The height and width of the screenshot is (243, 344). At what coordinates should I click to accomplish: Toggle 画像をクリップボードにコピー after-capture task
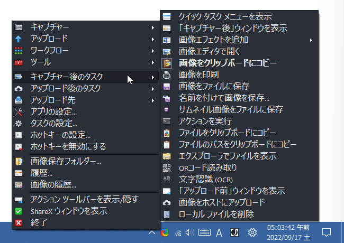click(239, 63)
